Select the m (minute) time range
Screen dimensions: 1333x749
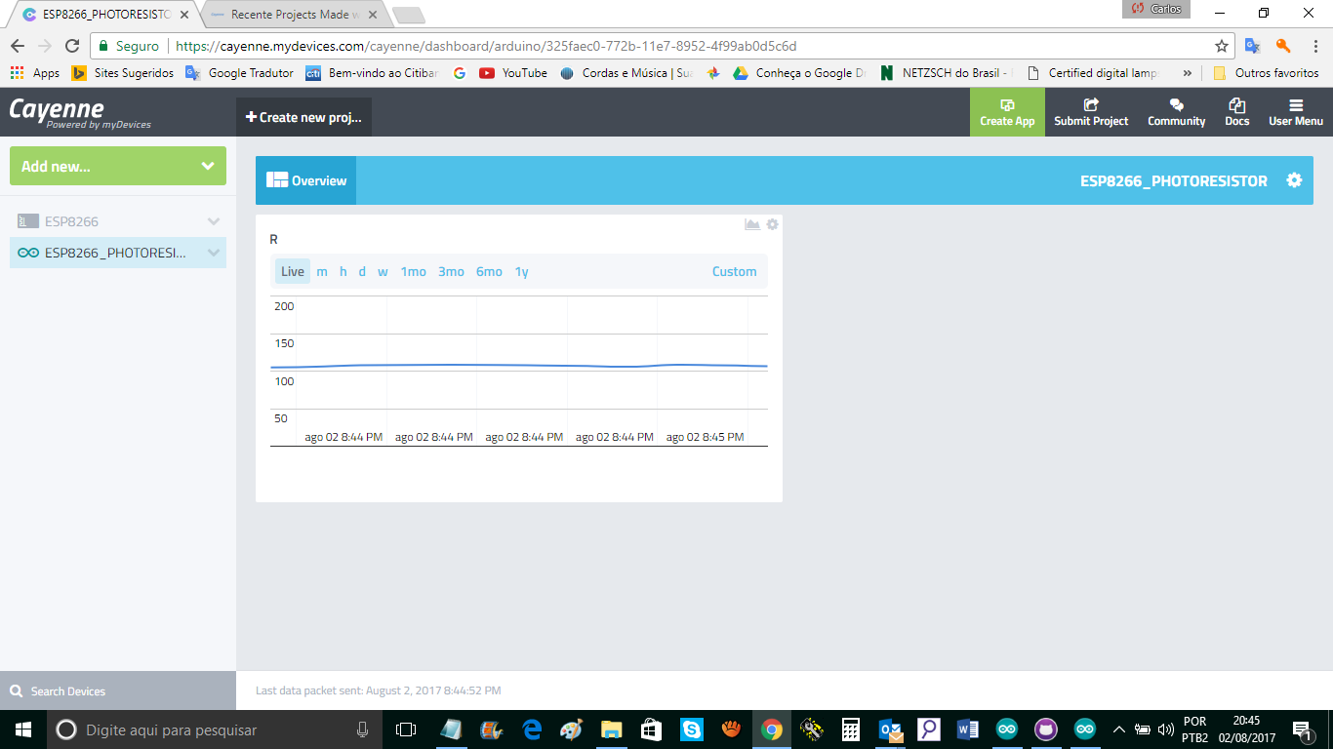point(322,272)
